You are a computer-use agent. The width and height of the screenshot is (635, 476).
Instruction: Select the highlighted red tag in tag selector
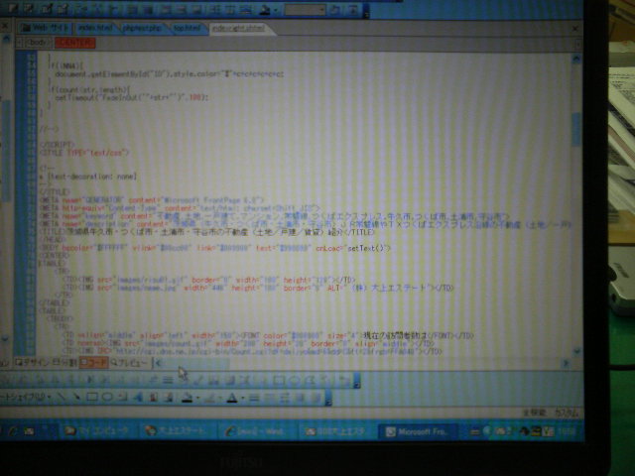pos(75,43)
